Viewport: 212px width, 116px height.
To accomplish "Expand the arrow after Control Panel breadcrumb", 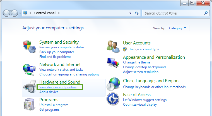I will click(59, 13).
